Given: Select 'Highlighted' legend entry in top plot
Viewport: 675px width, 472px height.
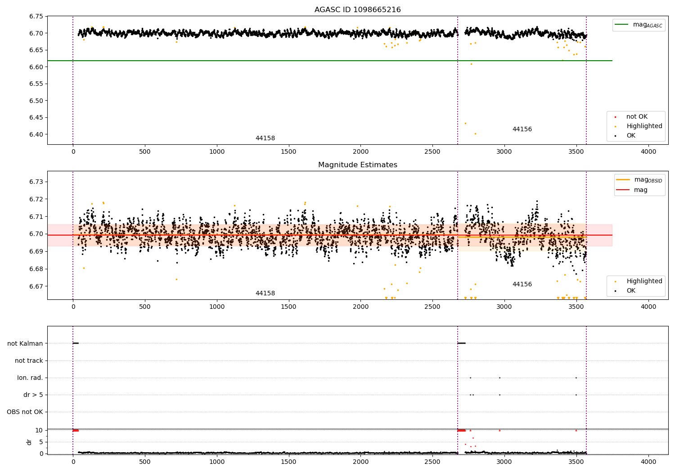Looking at the screenshot, I should pyautogui.click(x=644, y=126).
